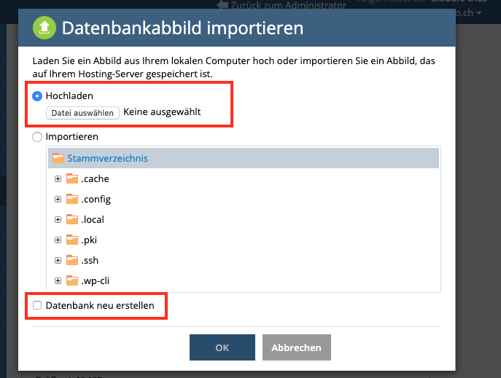Click the Abbrechen button
Image resolution: width=501 pixels, height=378 pixels.
coord(296,347)
